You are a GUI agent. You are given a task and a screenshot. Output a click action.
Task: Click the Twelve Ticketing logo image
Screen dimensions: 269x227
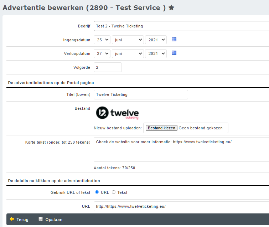pyautogui.click(x=117, y=113)
